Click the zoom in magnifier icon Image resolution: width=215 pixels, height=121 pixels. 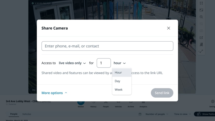[201, 17]
